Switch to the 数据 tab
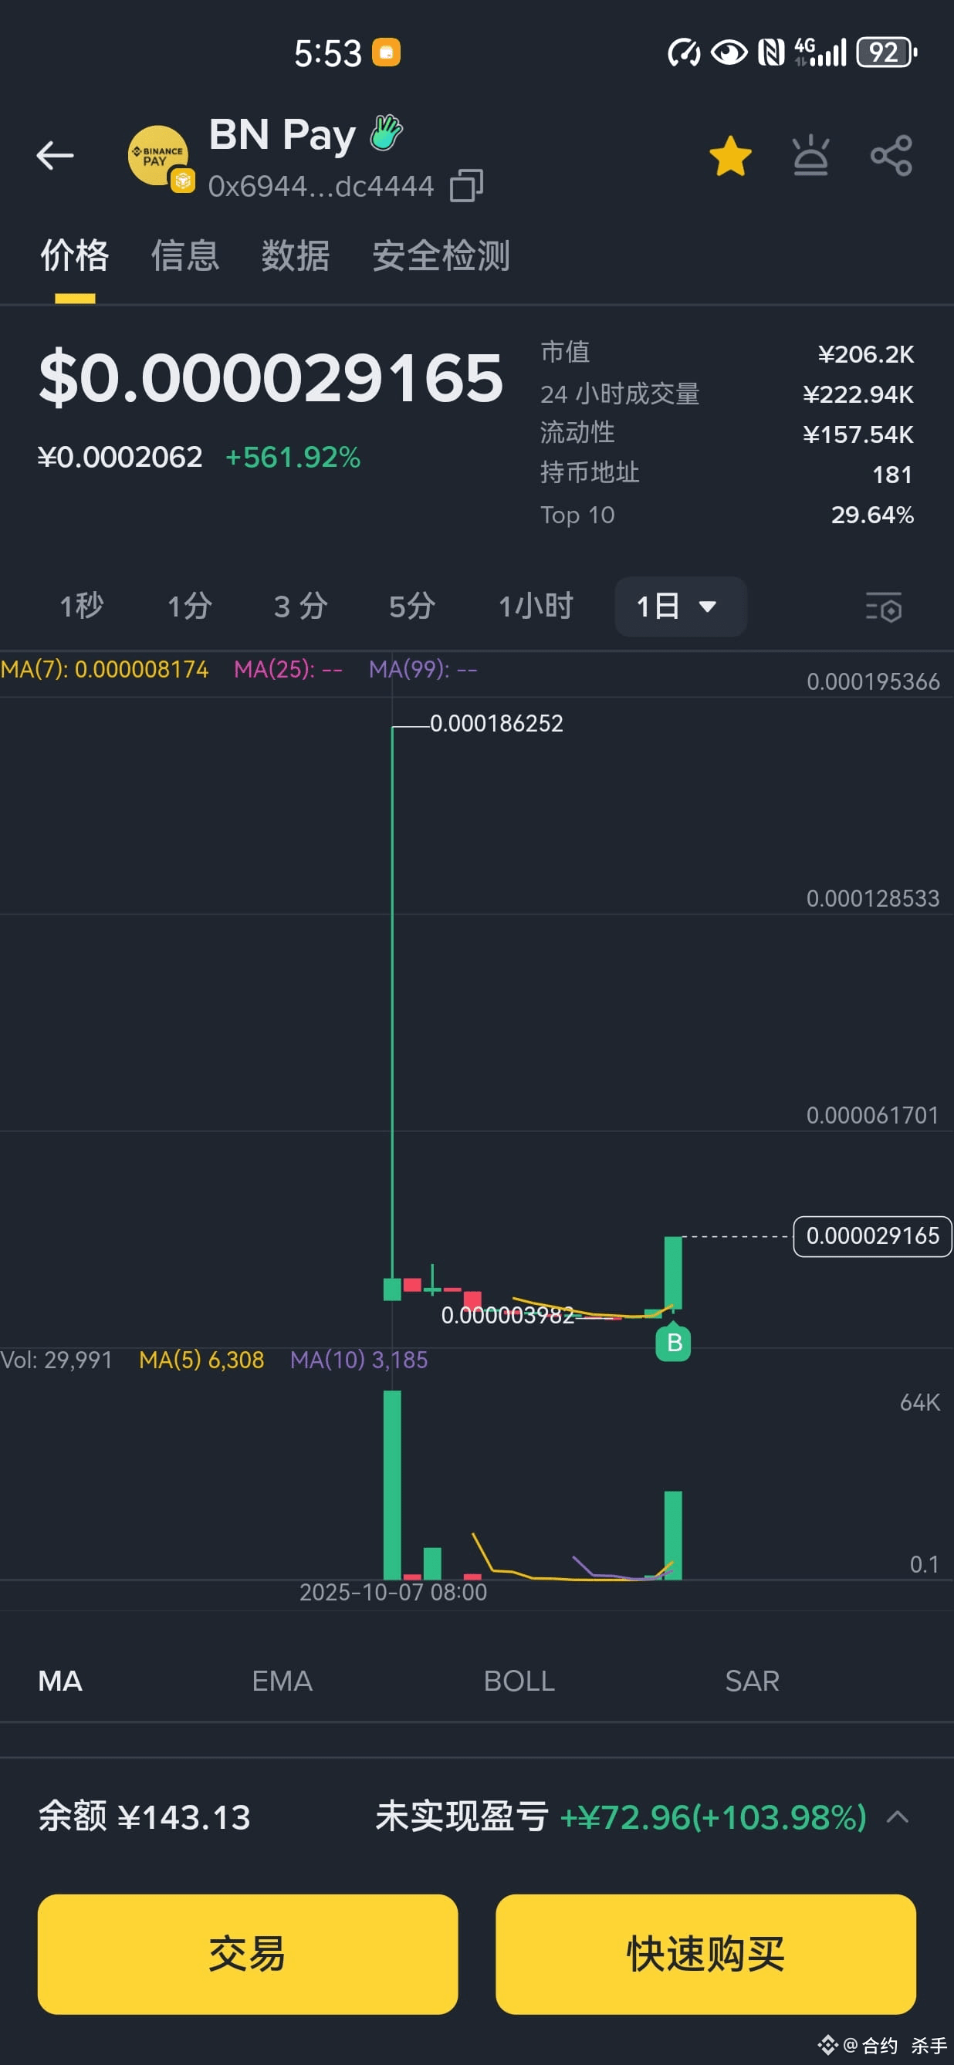Screen dimensions: 954x2065 (295, 256)
